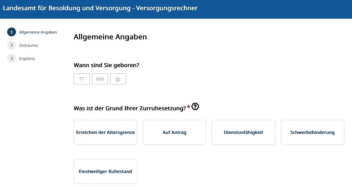Pick the Einstweiliger Ruhestand option

point(105,171)
